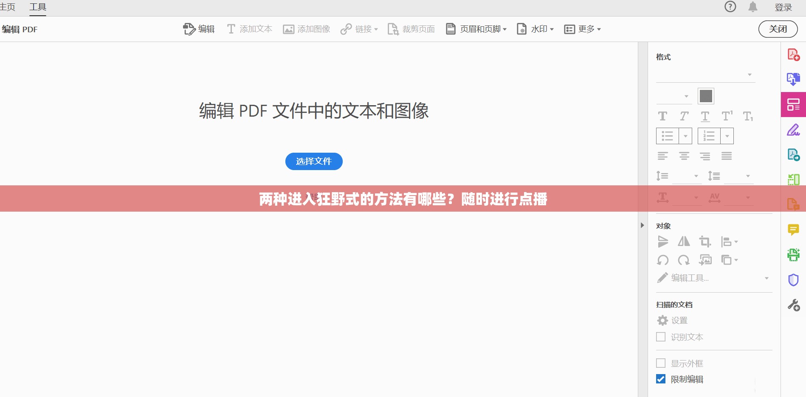Open the align objects dropdown

[729, 242]
